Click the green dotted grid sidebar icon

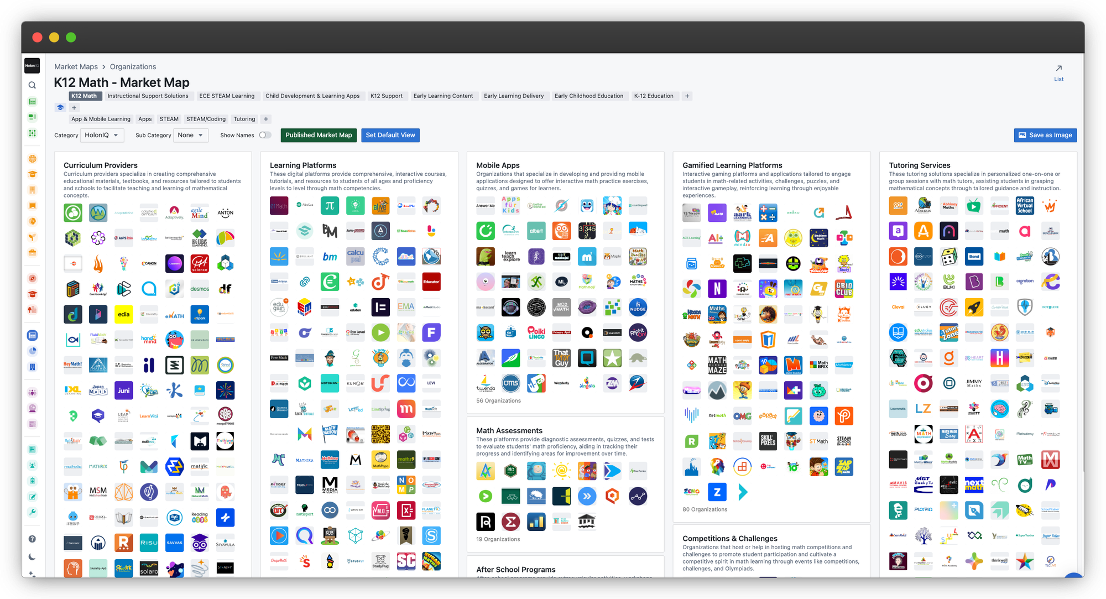[x=32, y=133]
